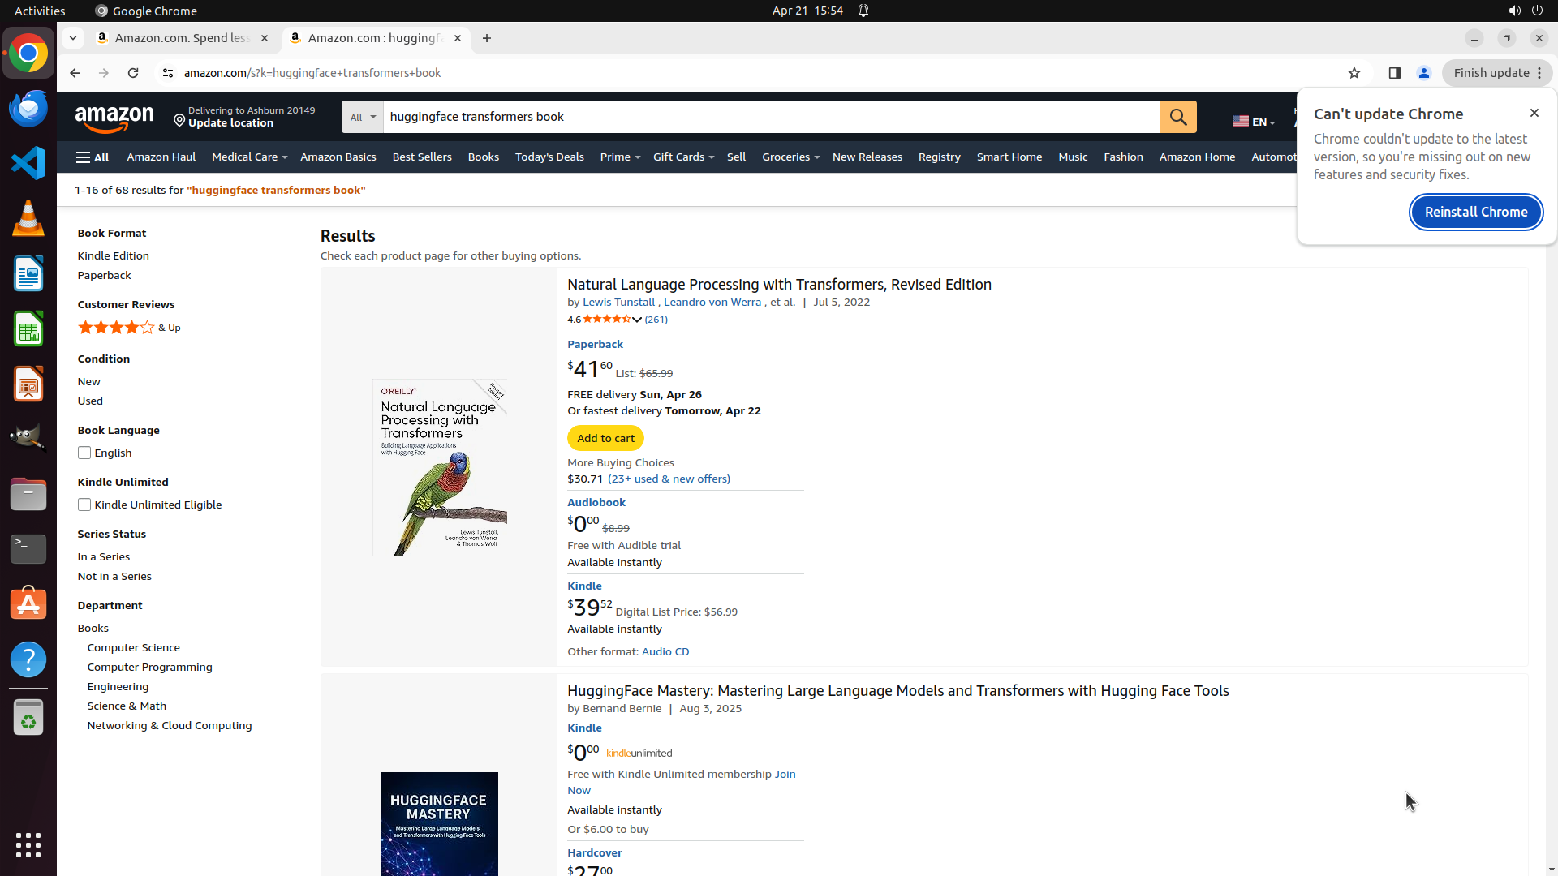Open the Chrome profile icon

pyautogui.click(x=1424, y=73)
